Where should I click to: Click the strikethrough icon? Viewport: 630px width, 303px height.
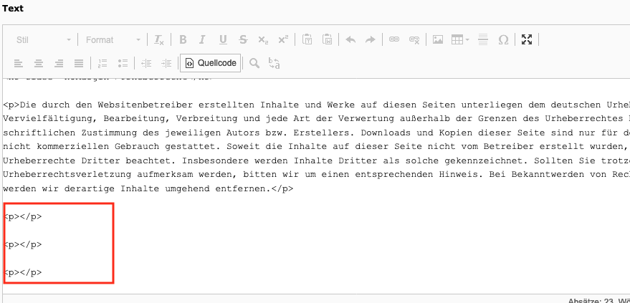point(243,39)
